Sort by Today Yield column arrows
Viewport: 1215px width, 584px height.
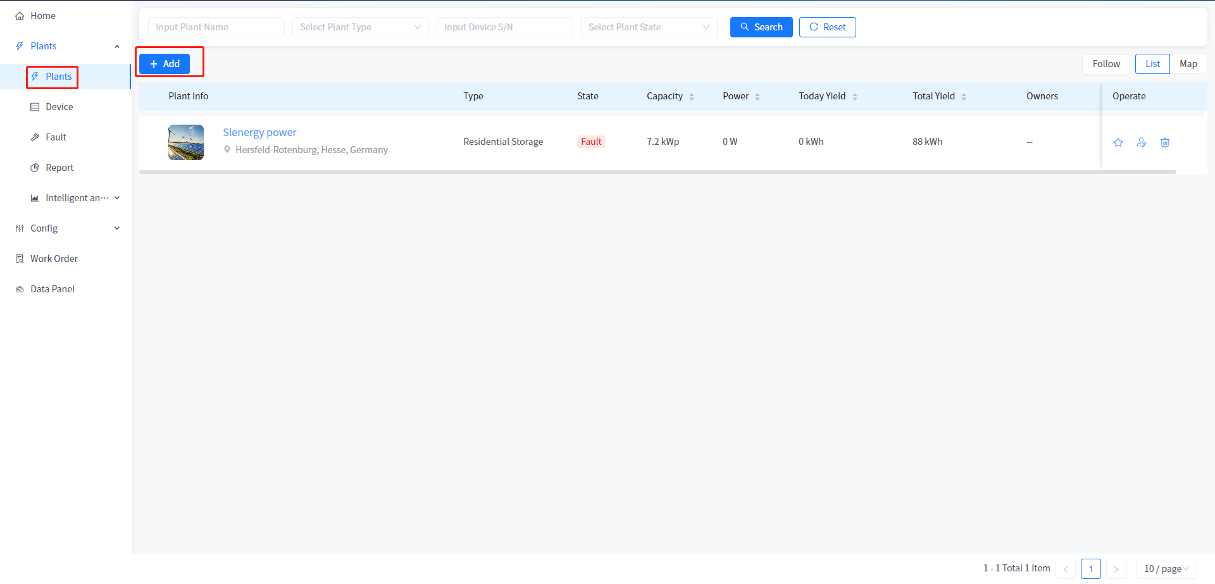855,97
